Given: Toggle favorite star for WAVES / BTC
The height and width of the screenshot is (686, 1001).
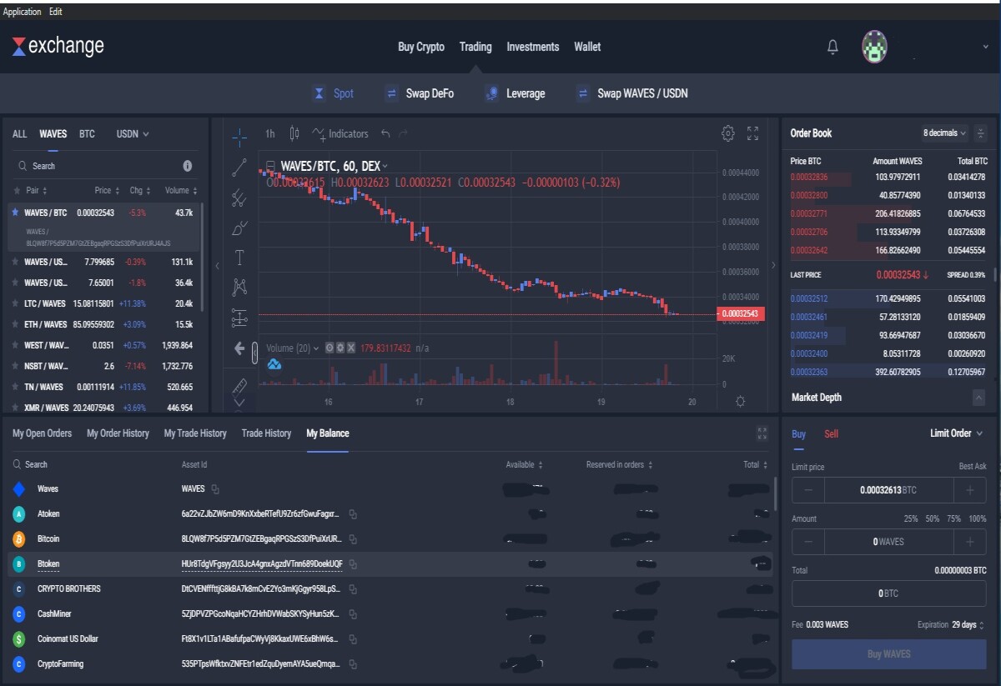Looking at the screenshot, I should pos(16,213).
